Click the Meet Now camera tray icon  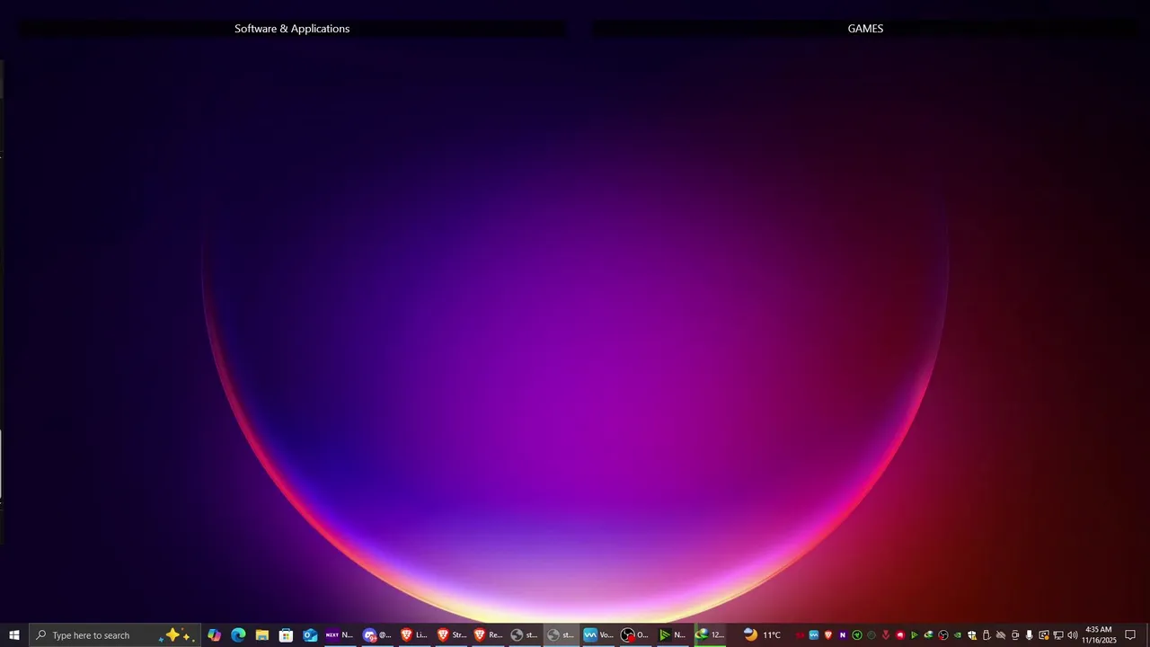[1015, 635]
